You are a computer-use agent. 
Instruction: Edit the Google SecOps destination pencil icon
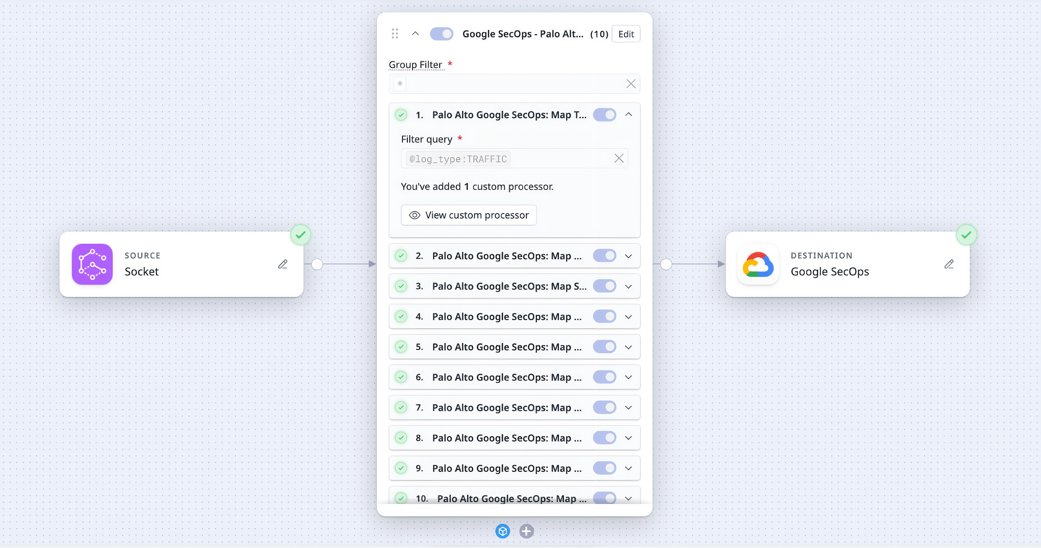point(949,264)
